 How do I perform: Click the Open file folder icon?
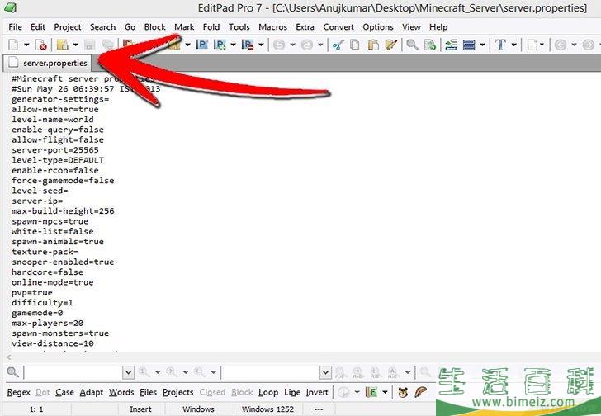[x=63, y=45]
